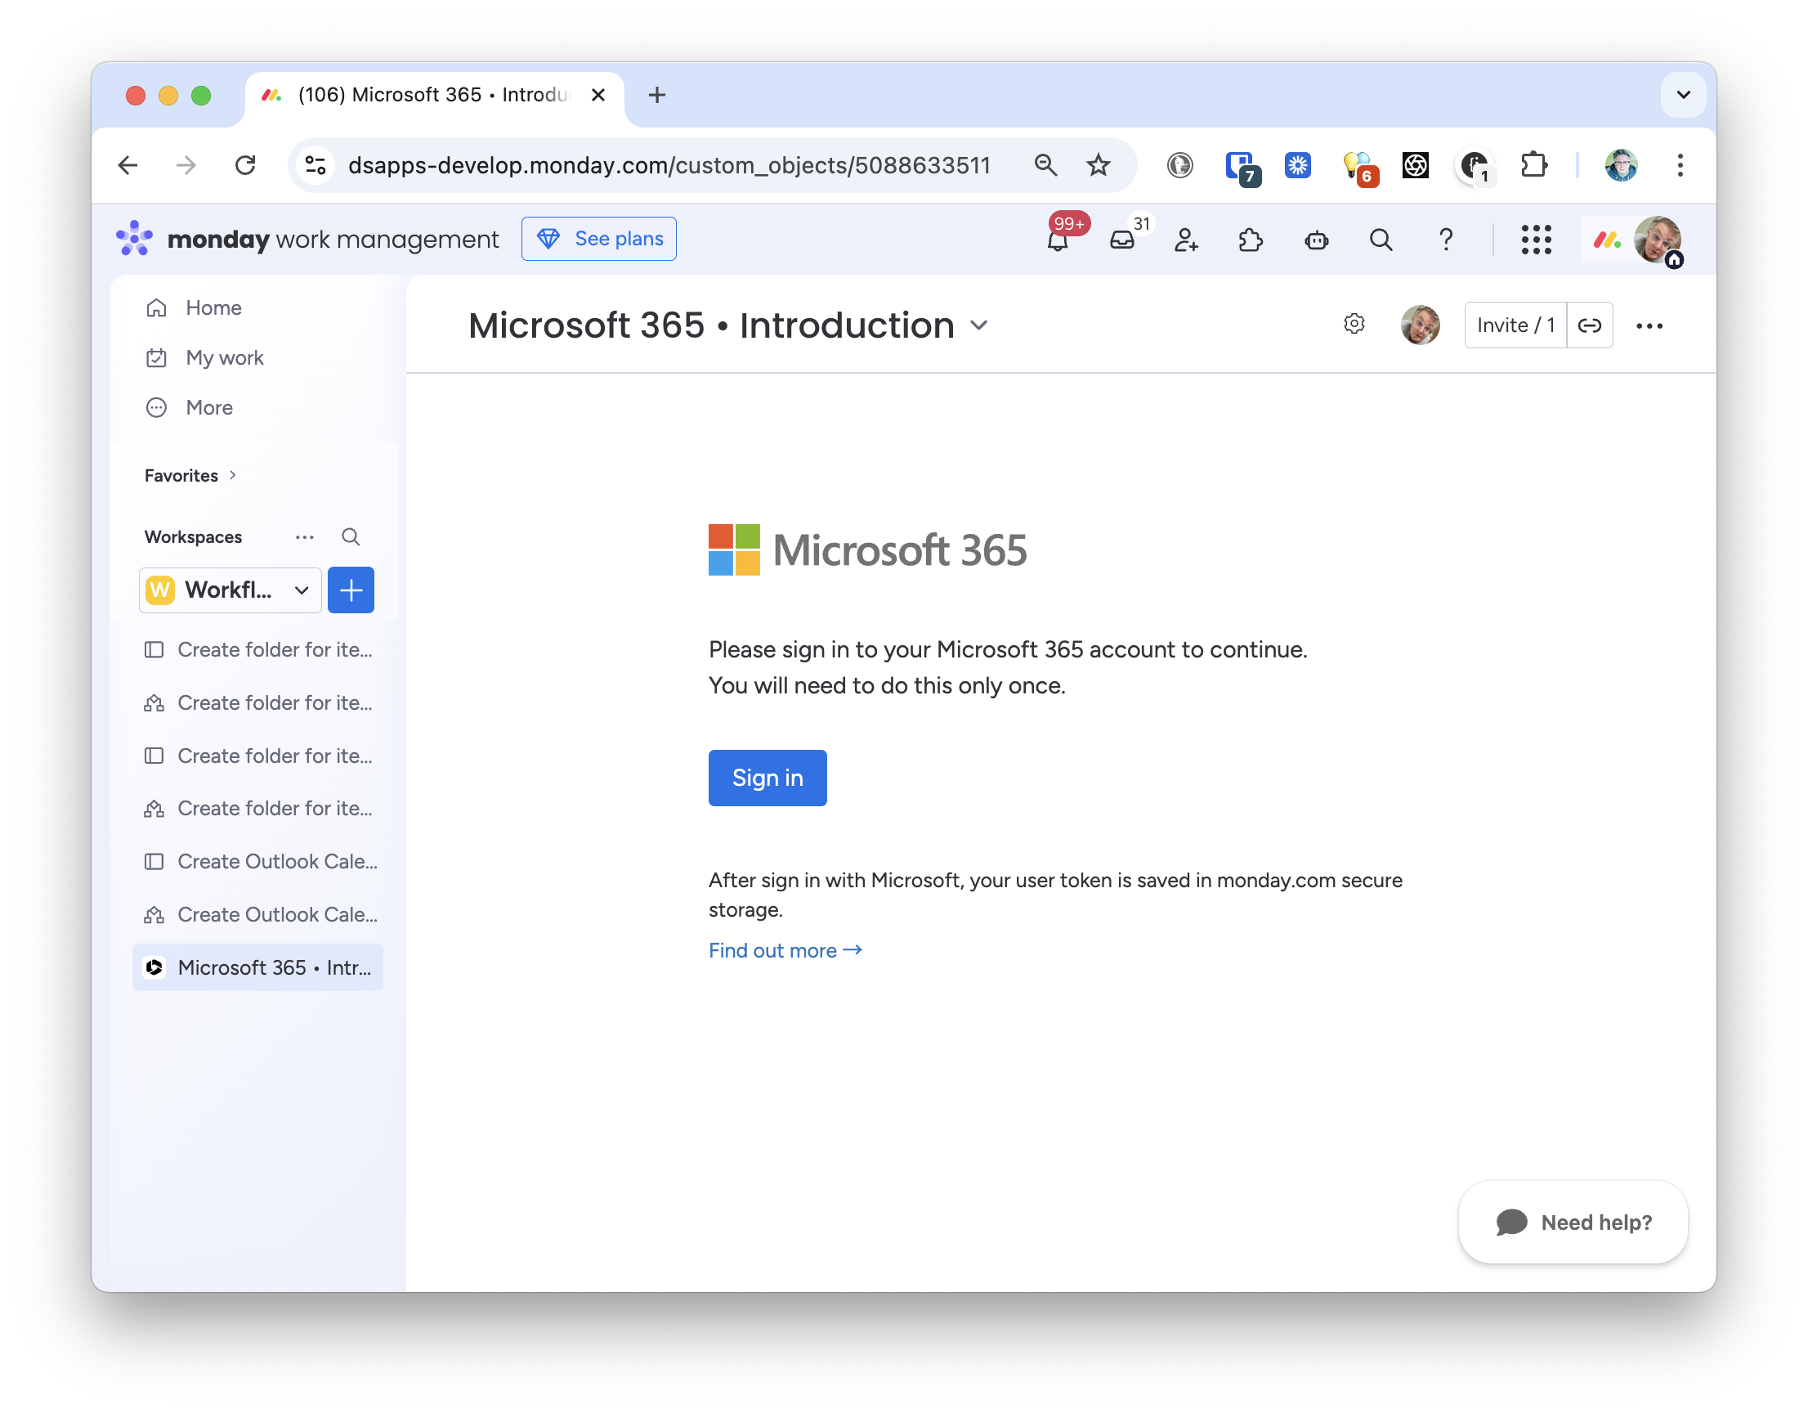Open the Workspaces options three-dot menu
Viewport: 1808px width, 1413px height.
(304, 536)
